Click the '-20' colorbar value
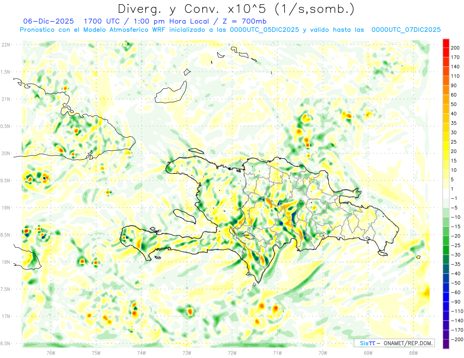Viewport: 464px width, 358px height. [456, 236]
